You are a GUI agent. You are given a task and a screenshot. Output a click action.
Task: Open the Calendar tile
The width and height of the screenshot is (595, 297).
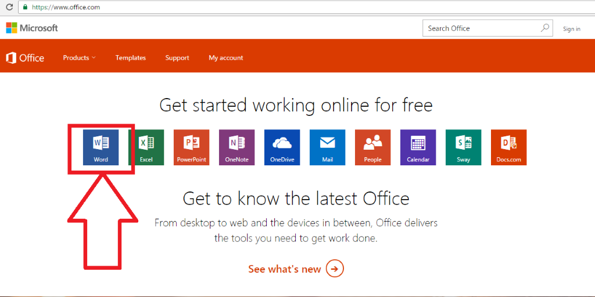(418, 147)
